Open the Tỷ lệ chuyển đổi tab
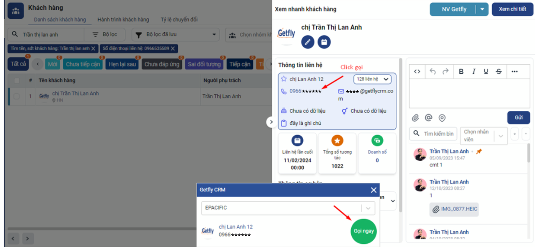Image resolution: width=539 pixels, height=247 pixels. click(179, 20)
